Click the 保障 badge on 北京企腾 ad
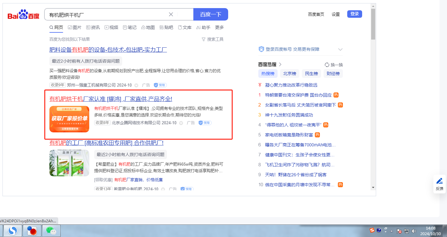 pos(205,123)
